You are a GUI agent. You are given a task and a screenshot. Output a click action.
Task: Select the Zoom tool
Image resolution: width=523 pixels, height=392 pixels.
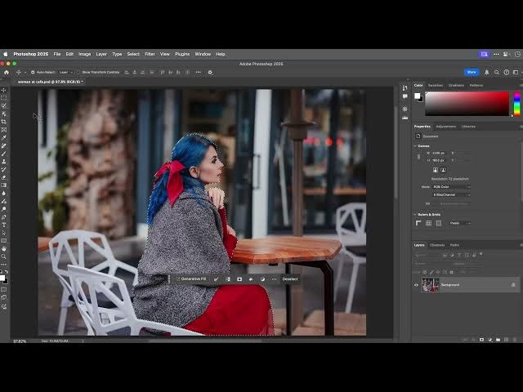[3, 256]
